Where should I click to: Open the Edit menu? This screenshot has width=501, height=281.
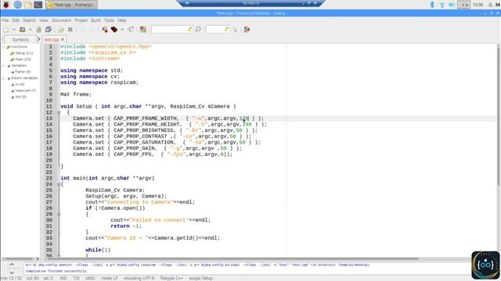pos(16,20)
